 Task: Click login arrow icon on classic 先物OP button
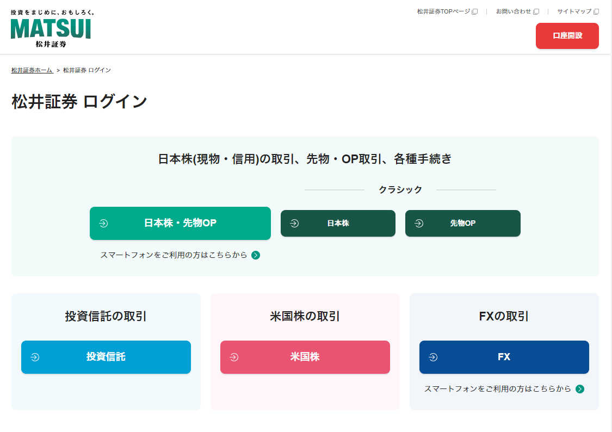pyautogui.click(x=419, y=223)
